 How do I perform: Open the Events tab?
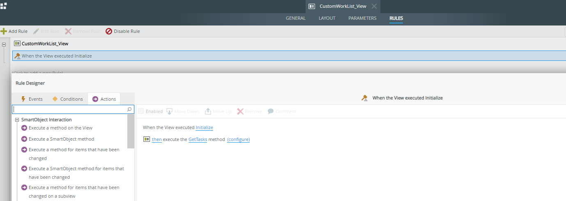32,99
